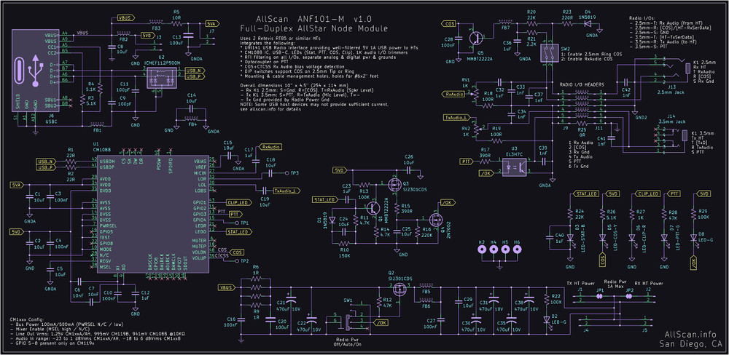Image resolution: width=729 pixels, height=355 pixels.
Task: Select the H2 mounting hole symbol
Action: [481, 250]
